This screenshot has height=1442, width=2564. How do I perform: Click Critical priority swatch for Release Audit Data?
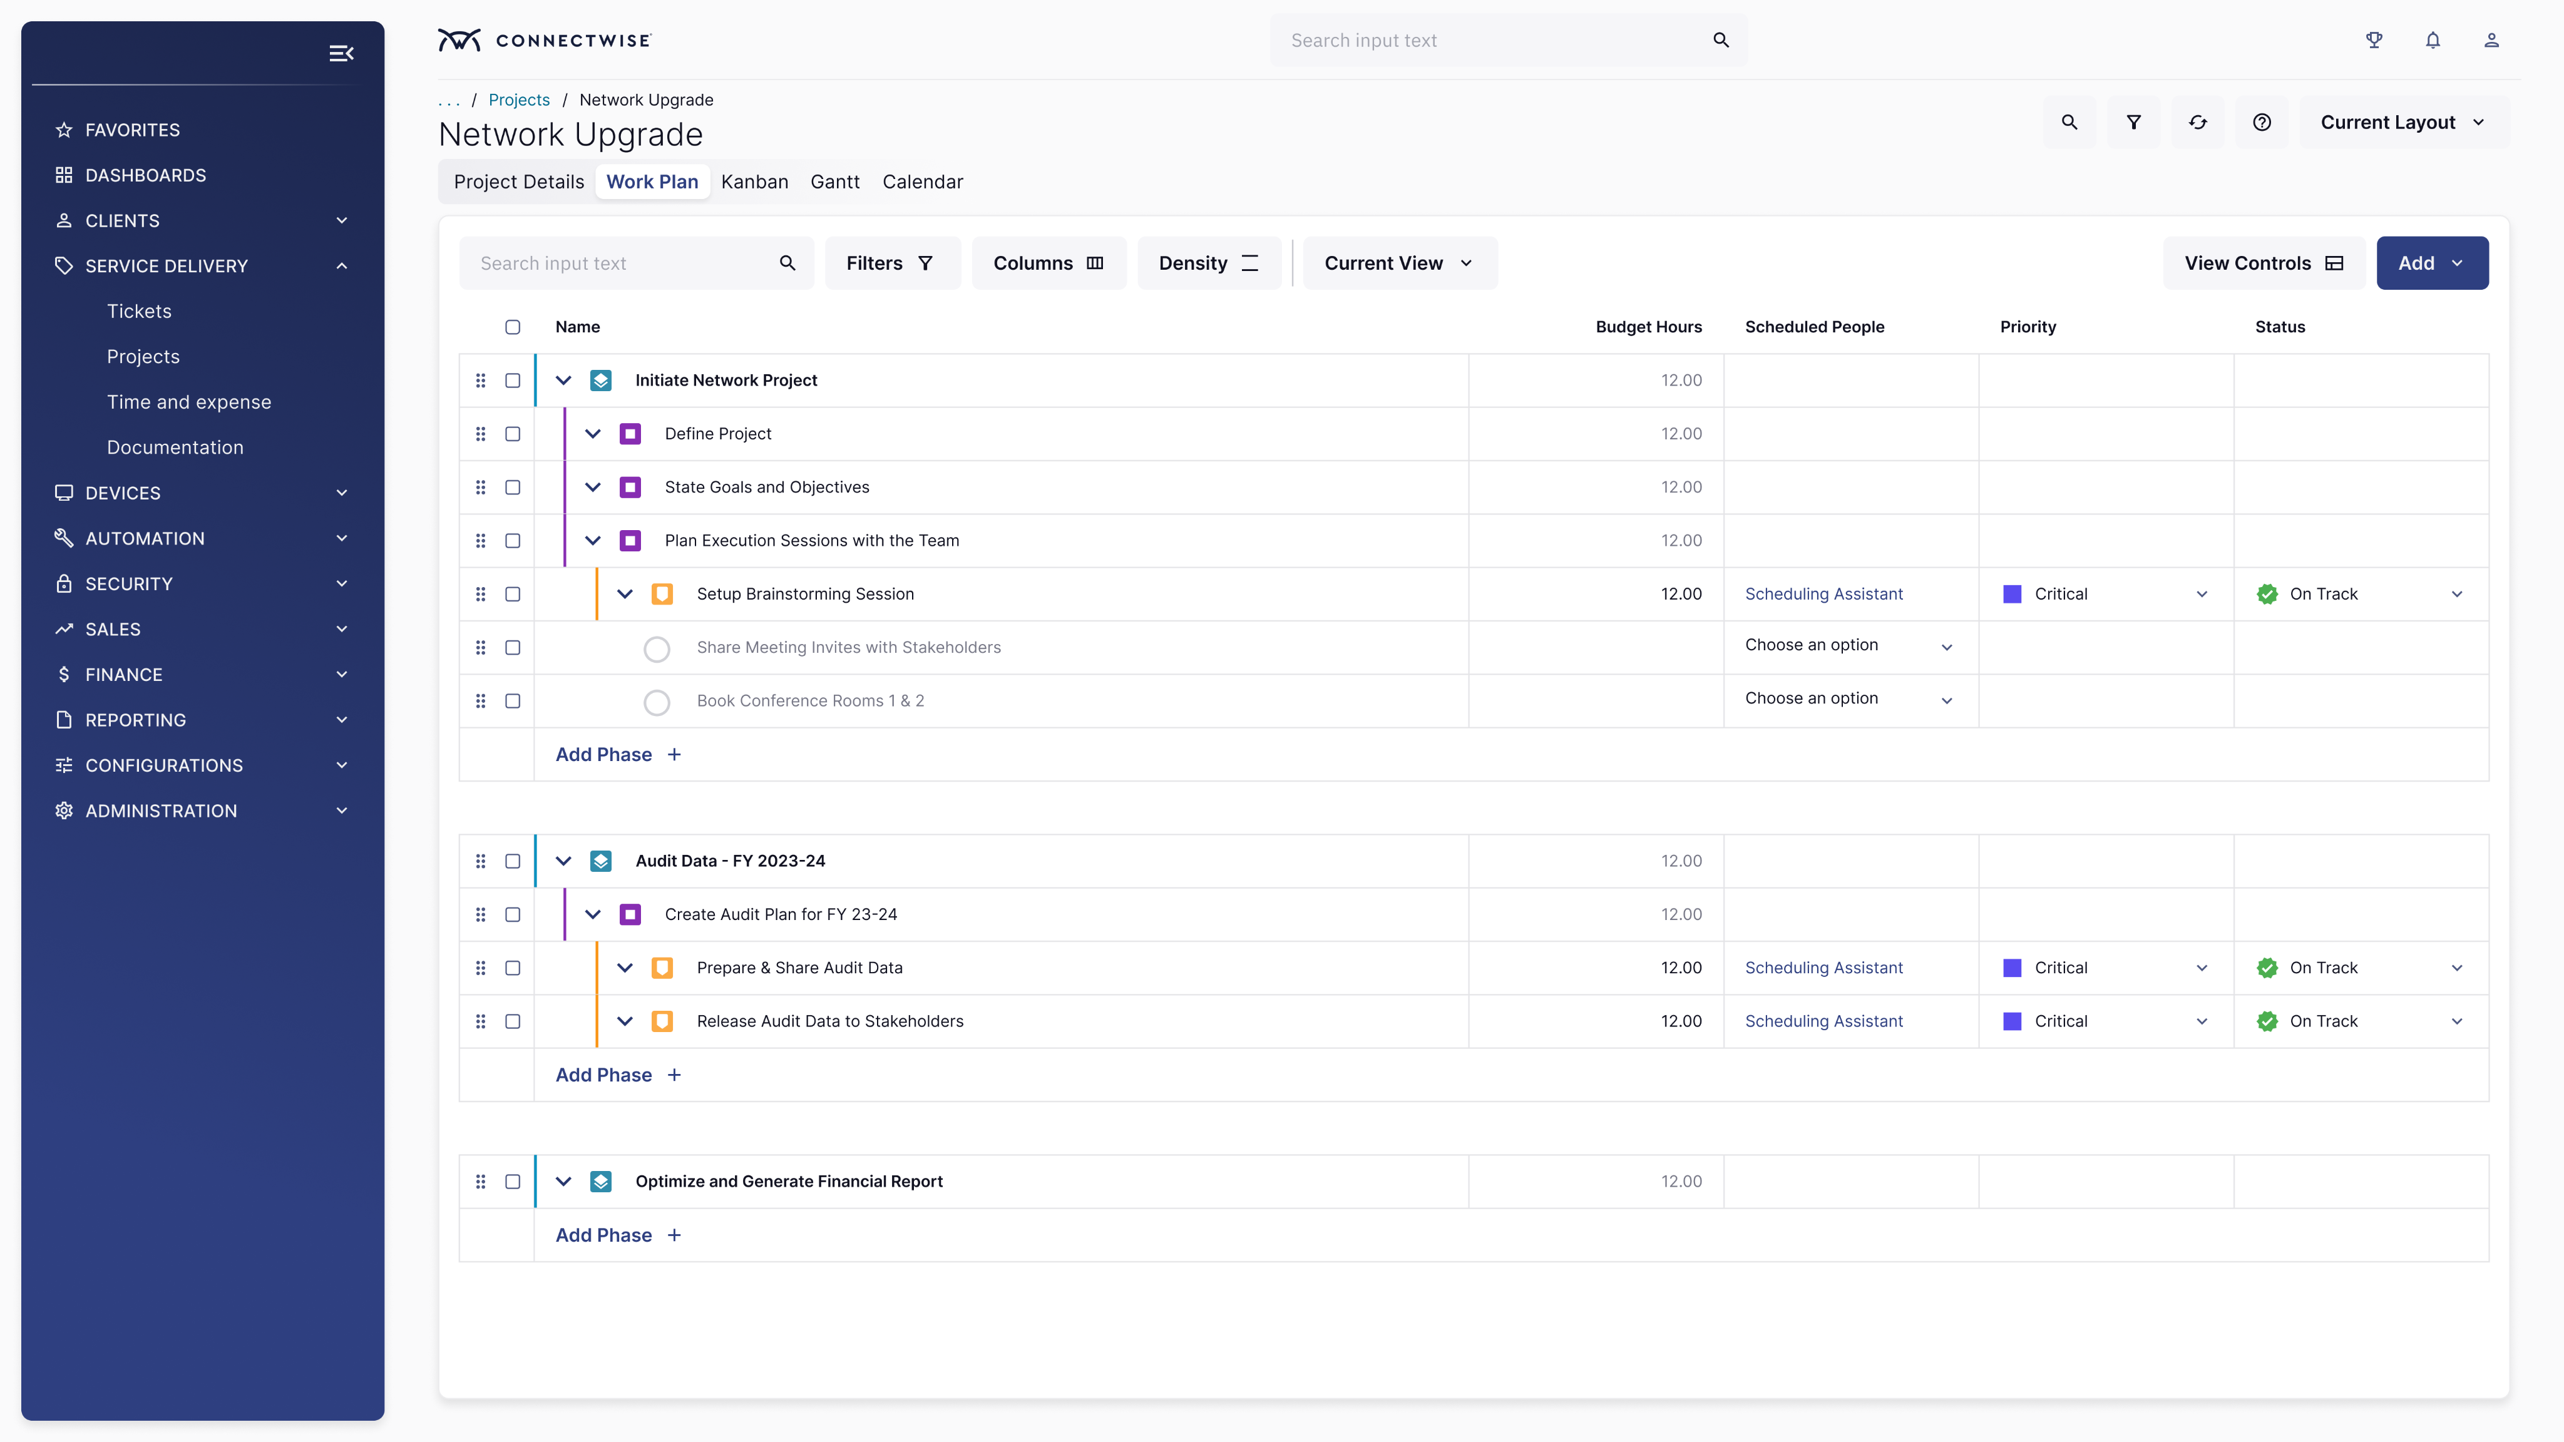pyautogui.click(x=2013, y=1021)
